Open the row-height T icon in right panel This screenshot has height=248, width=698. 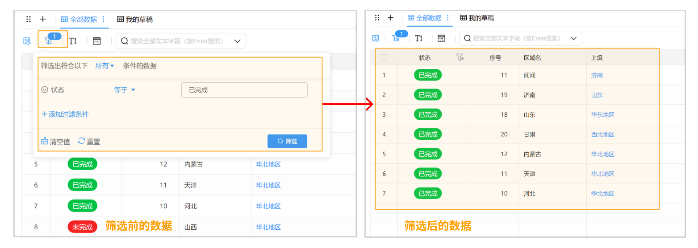(418, 38)
